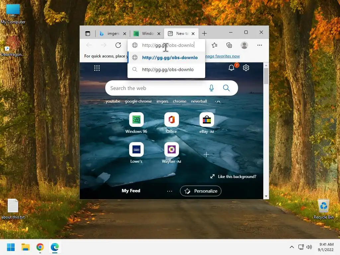This screenshot has width=340, height=255.
Task: Open the Favorites star icon
Action: coord(214,45)
